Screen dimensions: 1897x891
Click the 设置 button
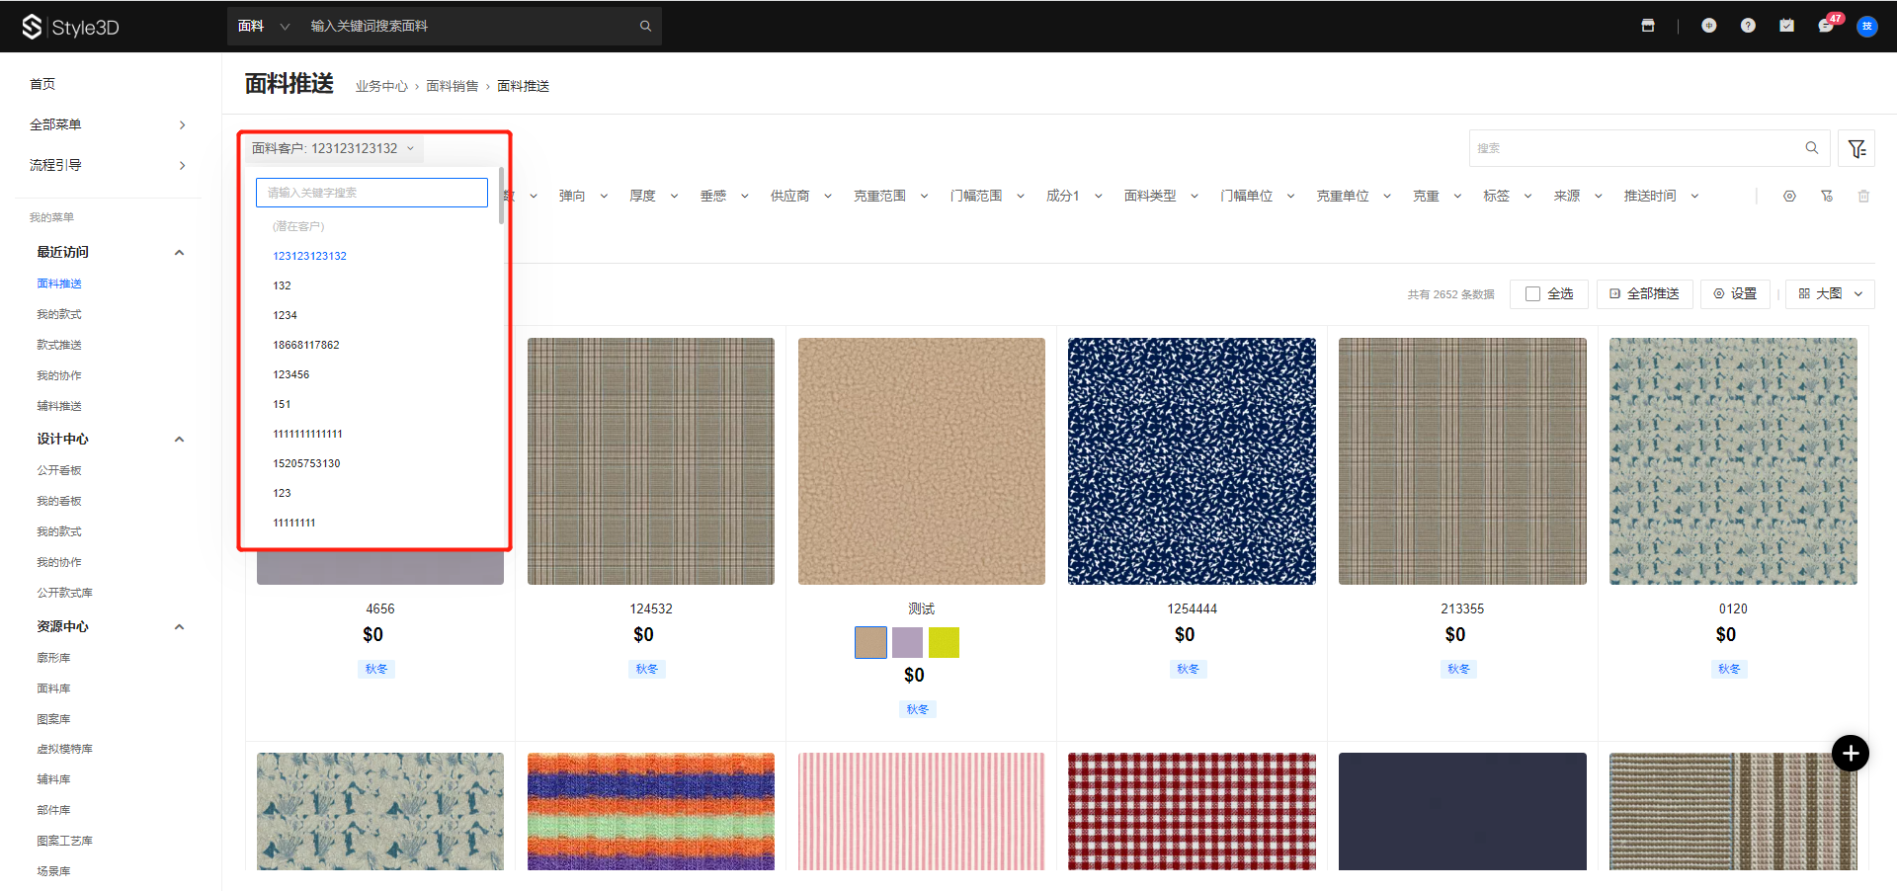click(x=1735, y=293)
